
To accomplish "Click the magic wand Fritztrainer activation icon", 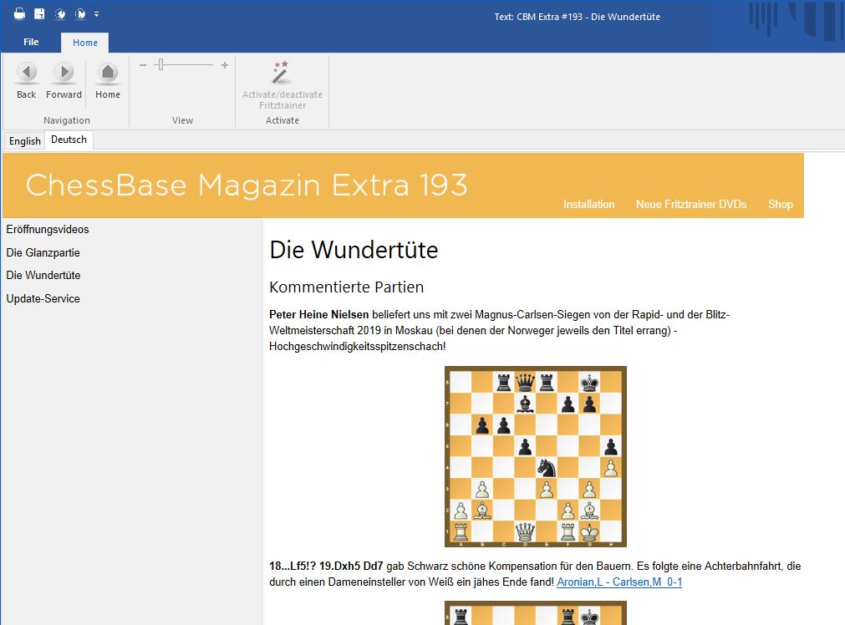I will [281, 73].
